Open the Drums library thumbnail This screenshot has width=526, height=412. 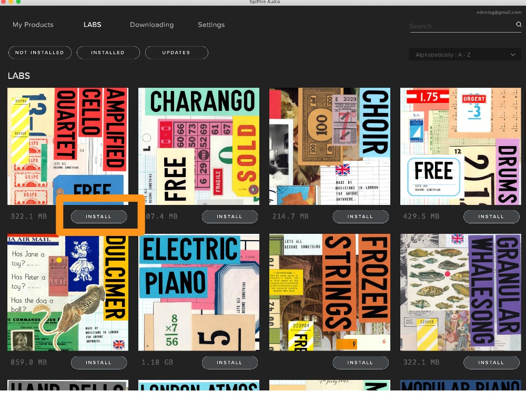460,146
